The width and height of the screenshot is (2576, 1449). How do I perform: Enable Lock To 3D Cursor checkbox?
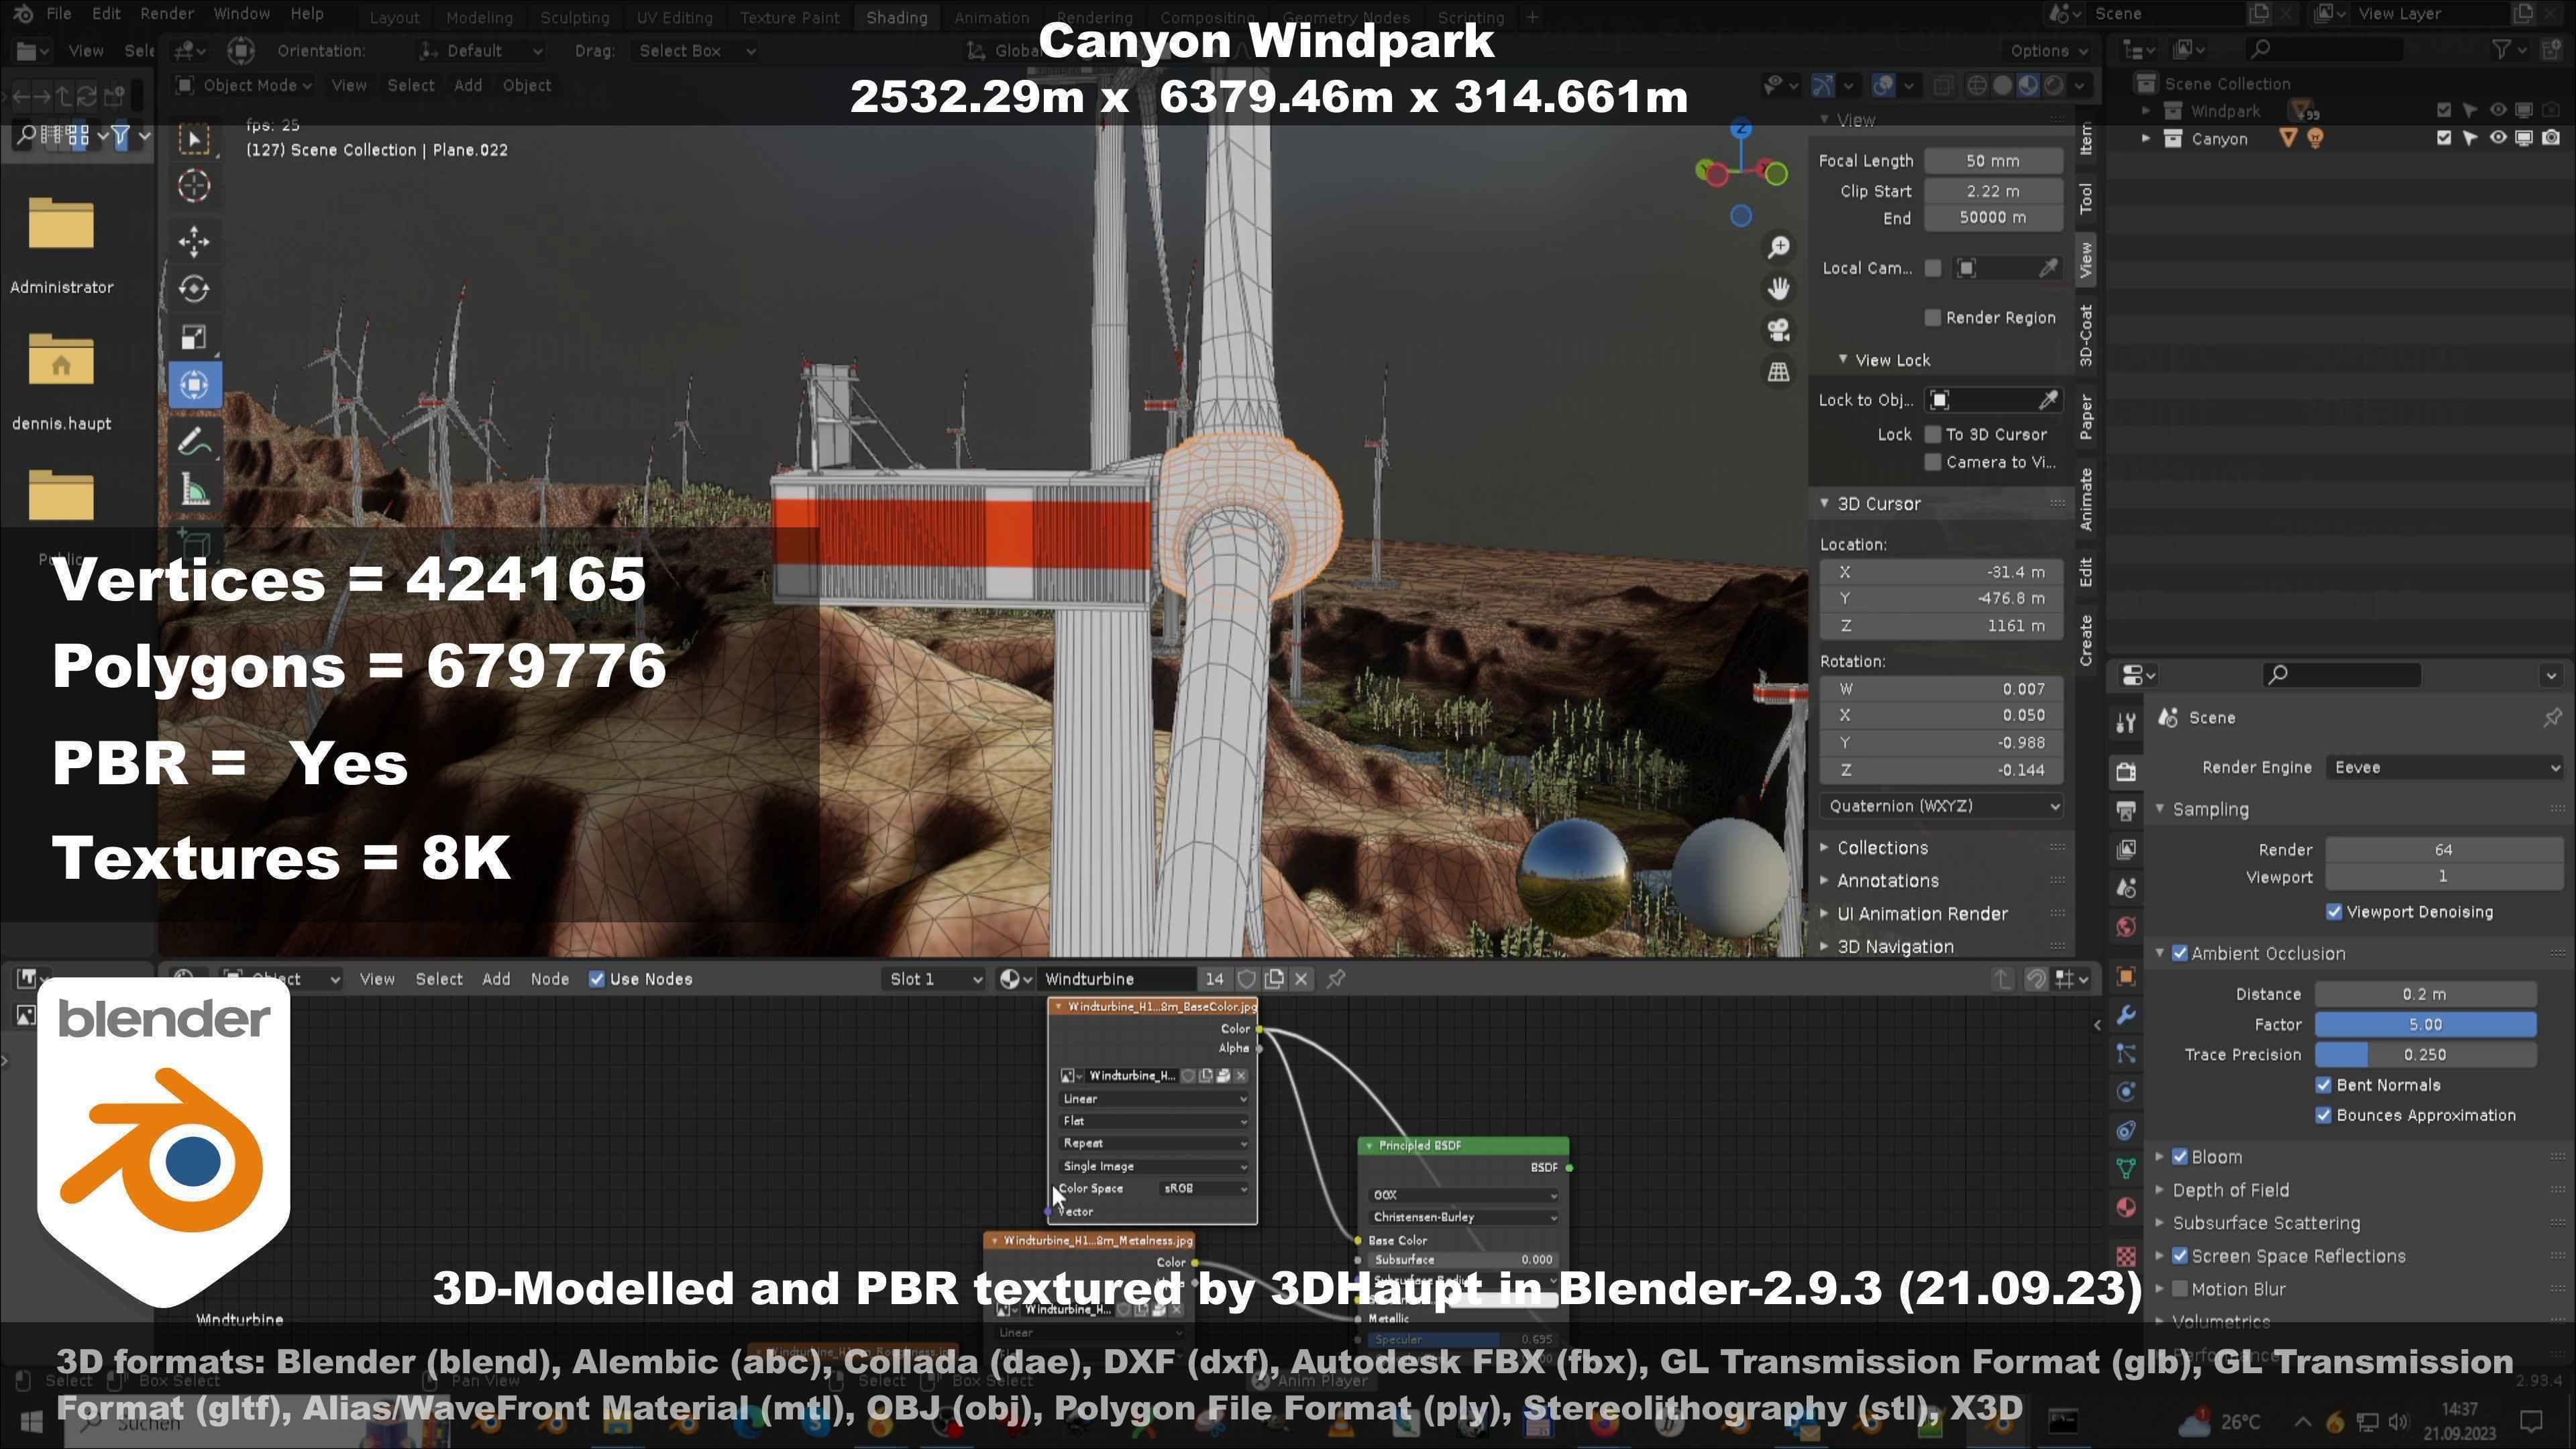tap(1933, 434)
